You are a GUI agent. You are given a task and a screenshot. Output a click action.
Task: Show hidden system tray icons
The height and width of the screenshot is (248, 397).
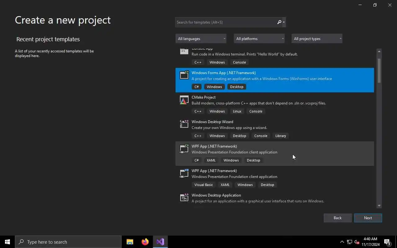pos(342,242)
